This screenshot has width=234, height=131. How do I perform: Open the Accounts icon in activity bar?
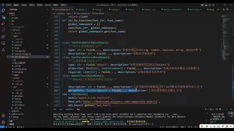coord(3,116)
